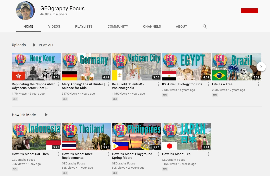Click '30K views • 1 day ago' text
Screen dimensions: 270x176
(x=26, y=164)
